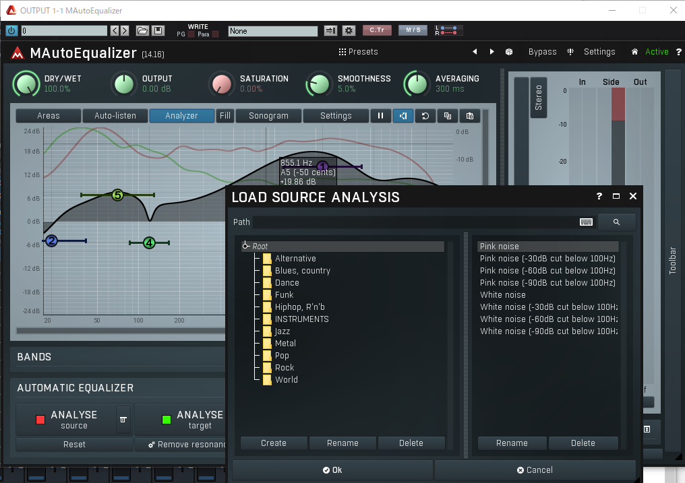Click the randomize dice icon

[509, 51]
